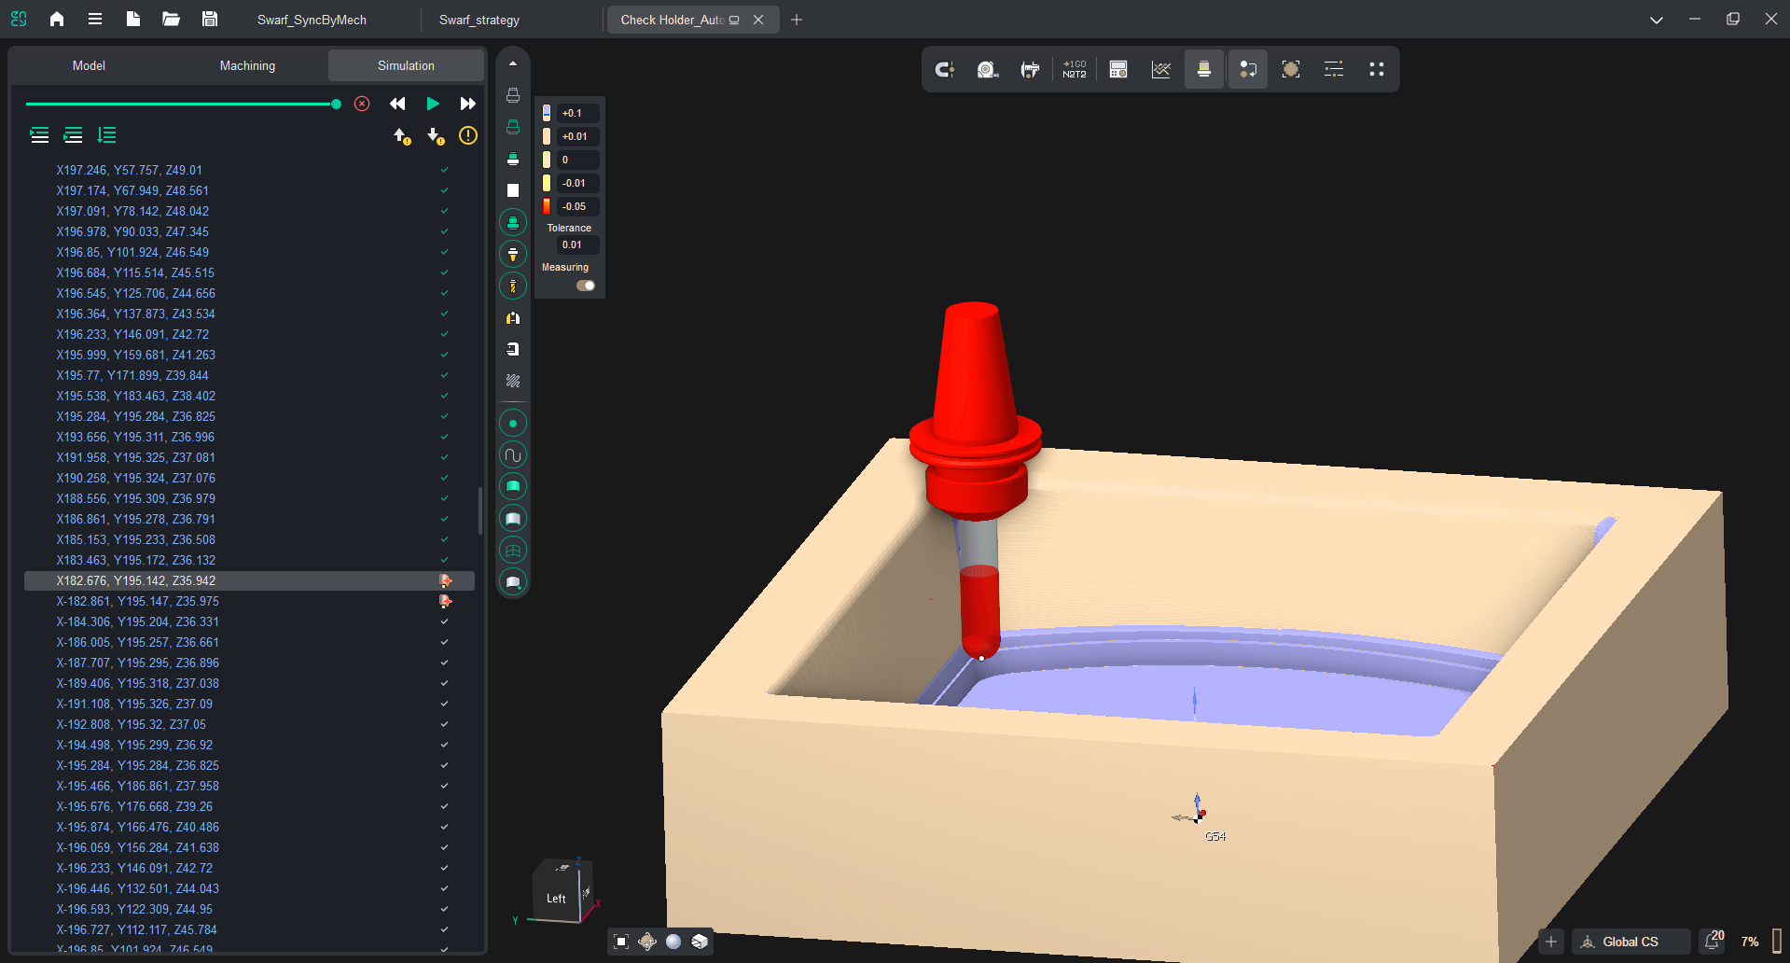Open the hamburger main menu
Viewport: 1790px width, 963px height.
click(94, 19)
